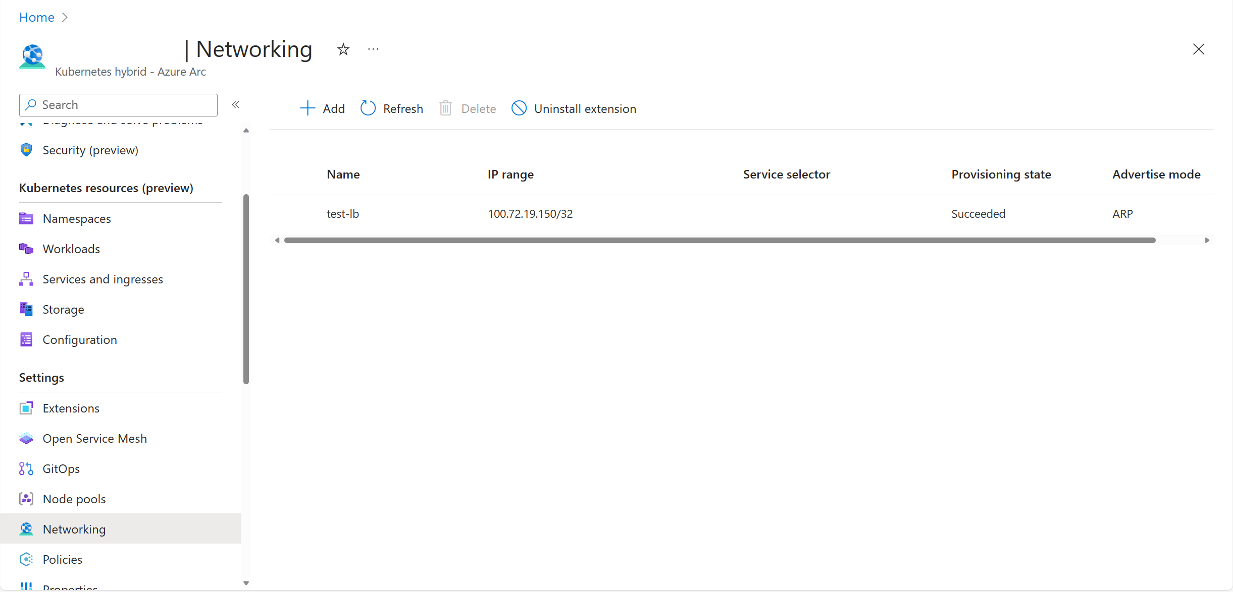Click the breadcrumb chevron after Home
Image resolution: width=1233 pixels, height=592 pixels.
click(65, 18)
